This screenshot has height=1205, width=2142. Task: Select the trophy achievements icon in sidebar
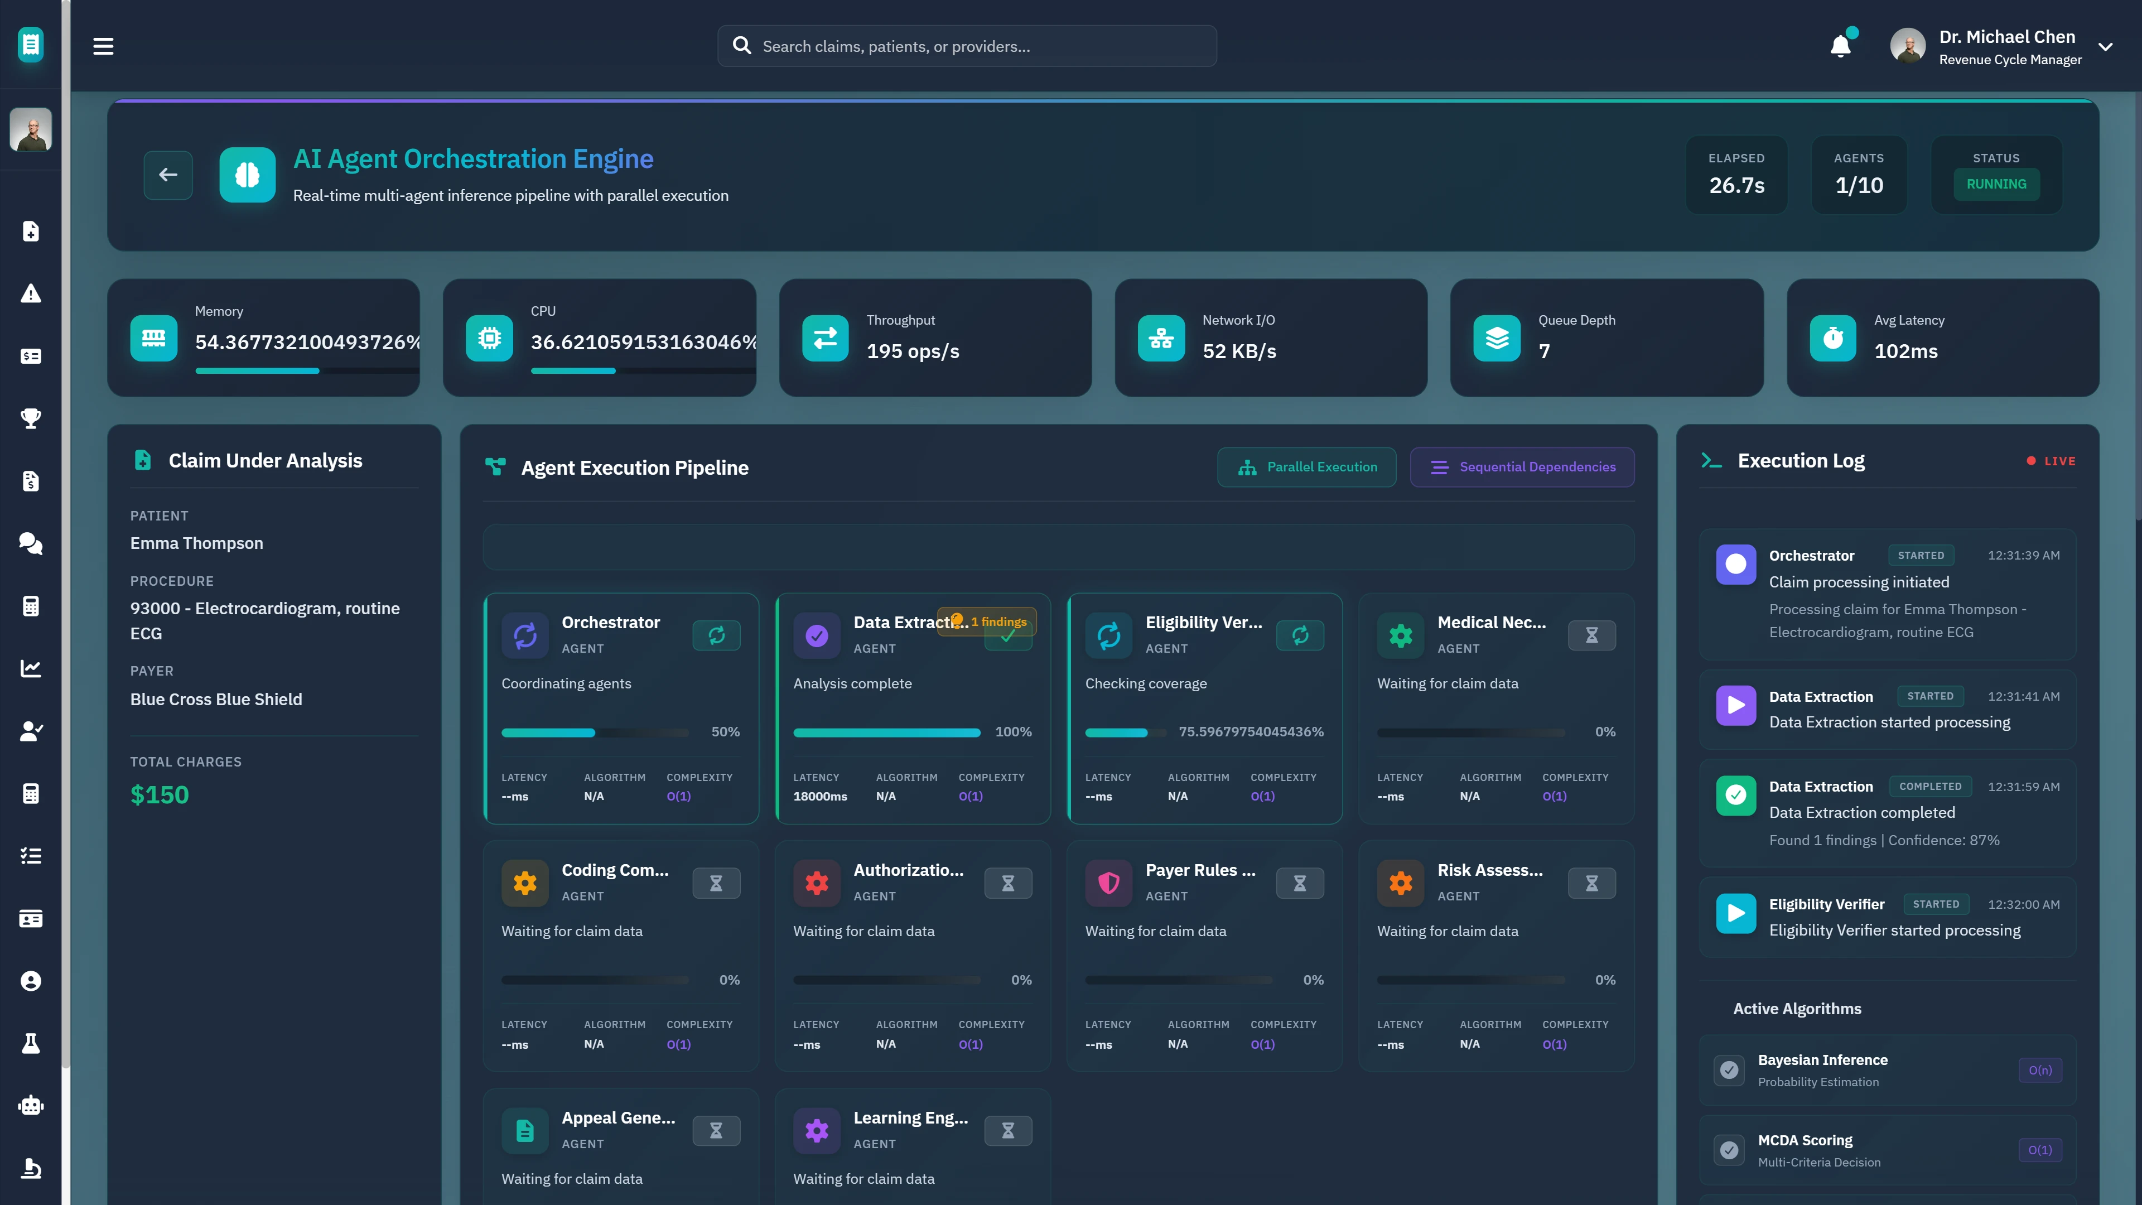coord(31,418)
